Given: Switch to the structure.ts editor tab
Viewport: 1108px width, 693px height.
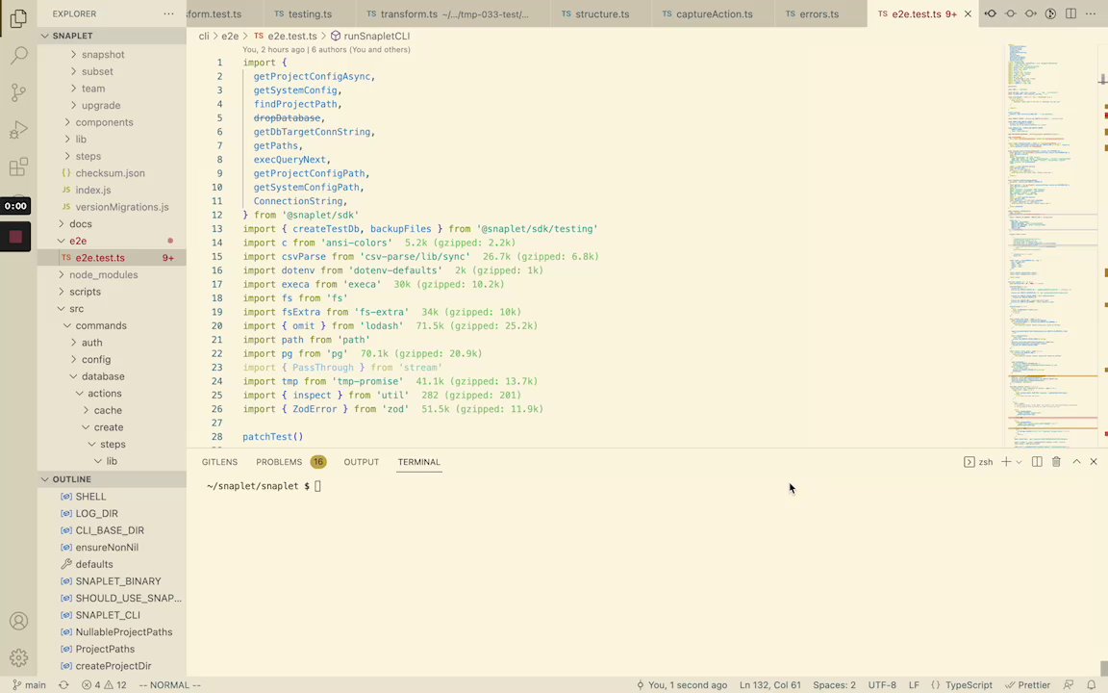Looking at the screenshot, I should 601,13.
